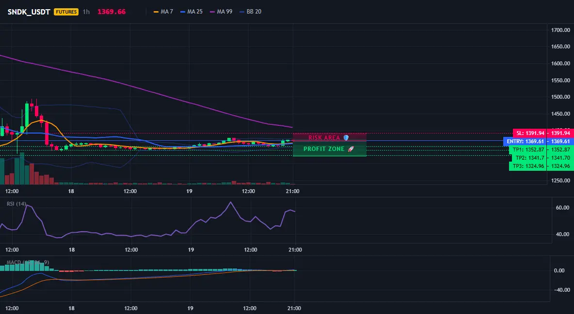
Task: Click the PROFIT ZONE label
Action: [x=324, y=149]
